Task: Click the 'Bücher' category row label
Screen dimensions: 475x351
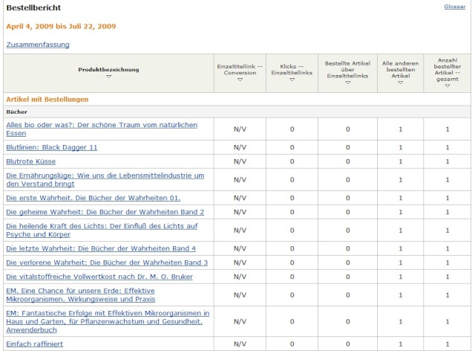Action: 16,112
